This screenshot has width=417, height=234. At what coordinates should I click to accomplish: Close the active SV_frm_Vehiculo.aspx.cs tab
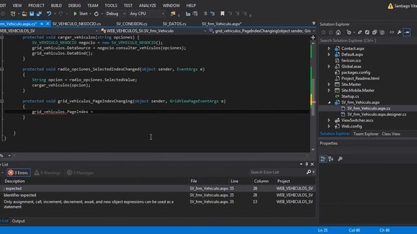click(x=48, y=24)
